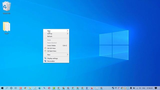Click the red C app taskbar icon
The height and width of the screenshot is (90, 160).
20,88
